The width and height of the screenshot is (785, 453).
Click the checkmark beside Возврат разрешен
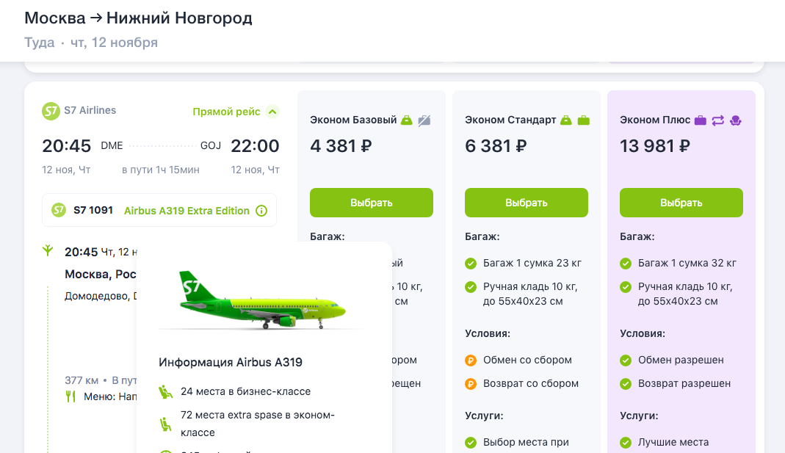(x=626, y=383)
